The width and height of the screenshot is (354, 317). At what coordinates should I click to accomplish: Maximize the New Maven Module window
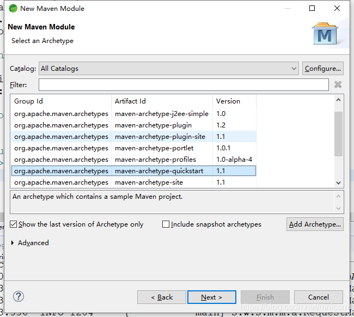coord(312,8)
